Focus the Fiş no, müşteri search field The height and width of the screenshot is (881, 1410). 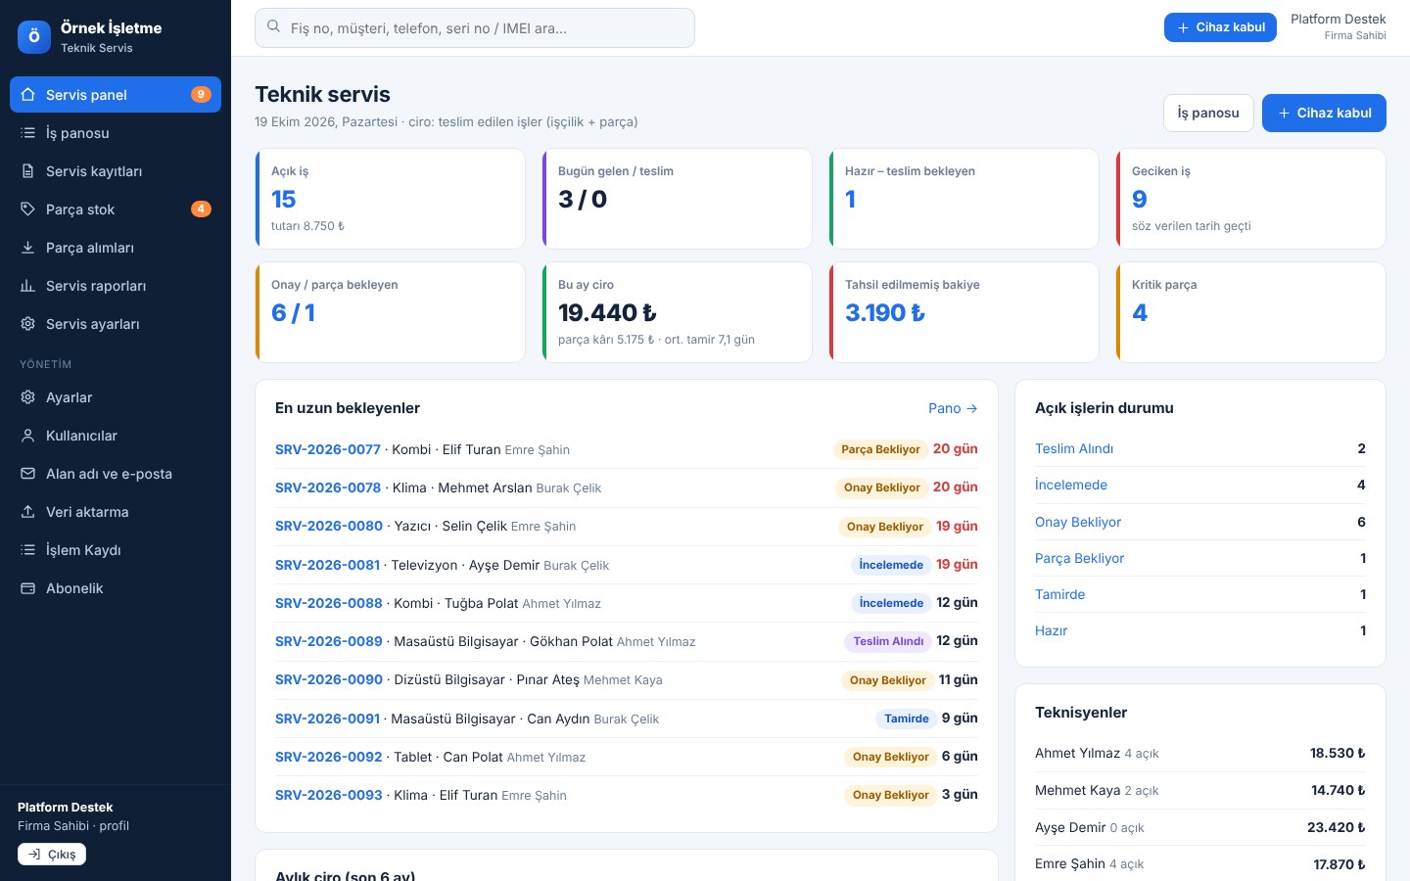point(475,28)
